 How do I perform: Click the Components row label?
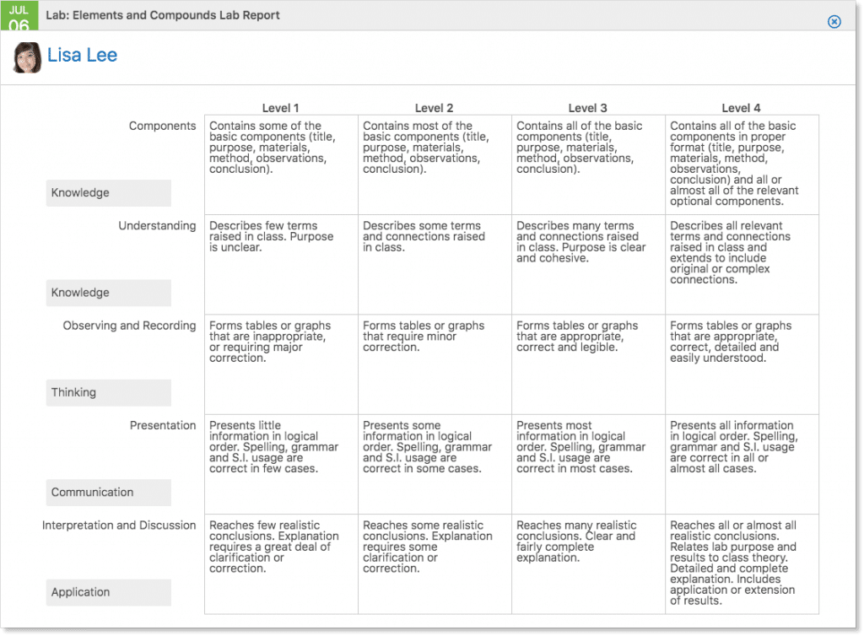pyautogui.click(x=162, y=125)
